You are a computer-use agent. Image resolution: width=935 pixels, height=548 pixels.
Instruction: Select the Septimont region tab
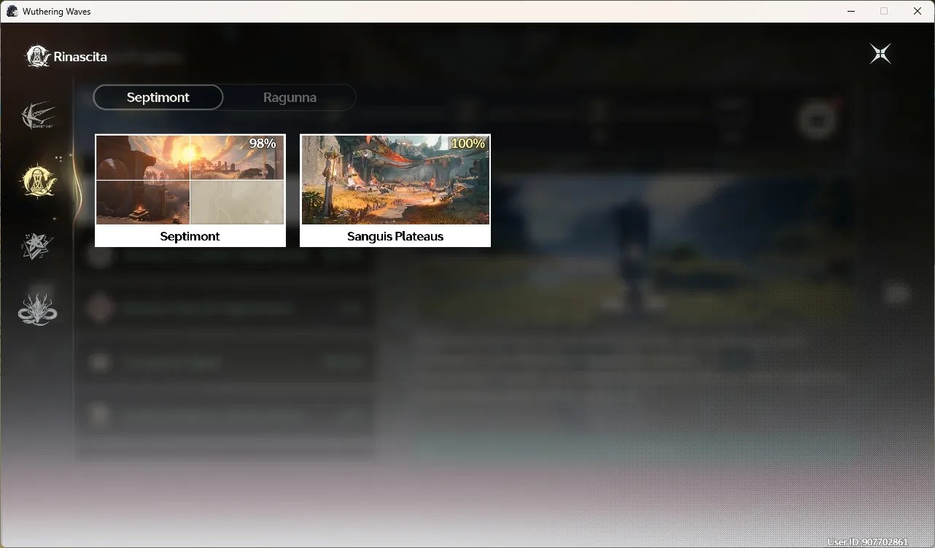(158, 97)
